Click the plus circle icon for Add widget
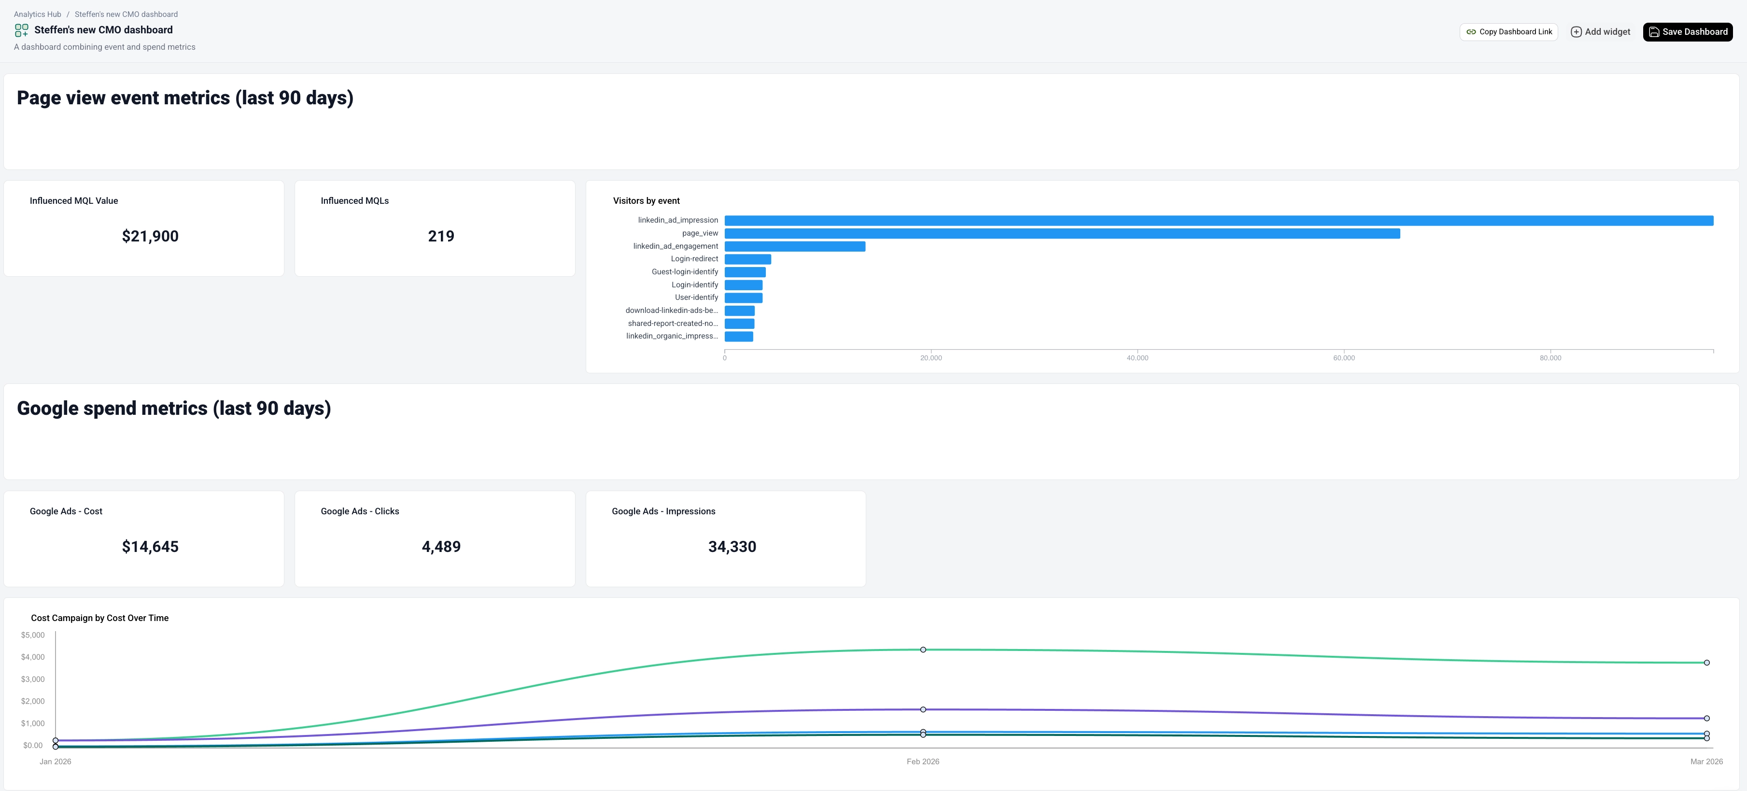 tap(1576, 32)
